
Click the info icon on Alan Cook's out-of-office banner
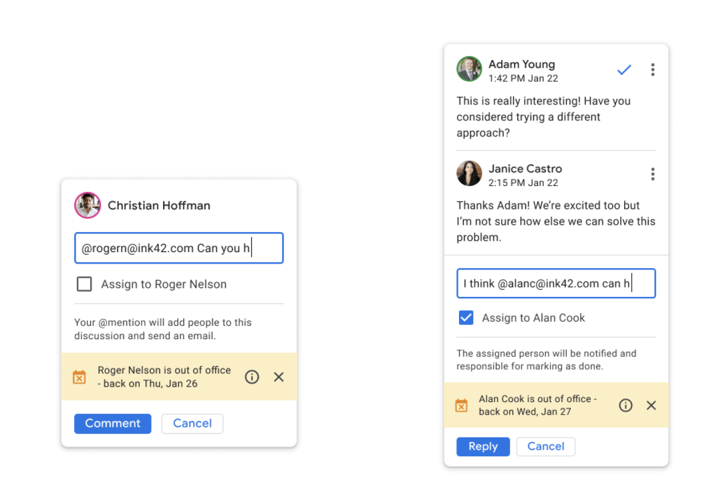[625, 405]
